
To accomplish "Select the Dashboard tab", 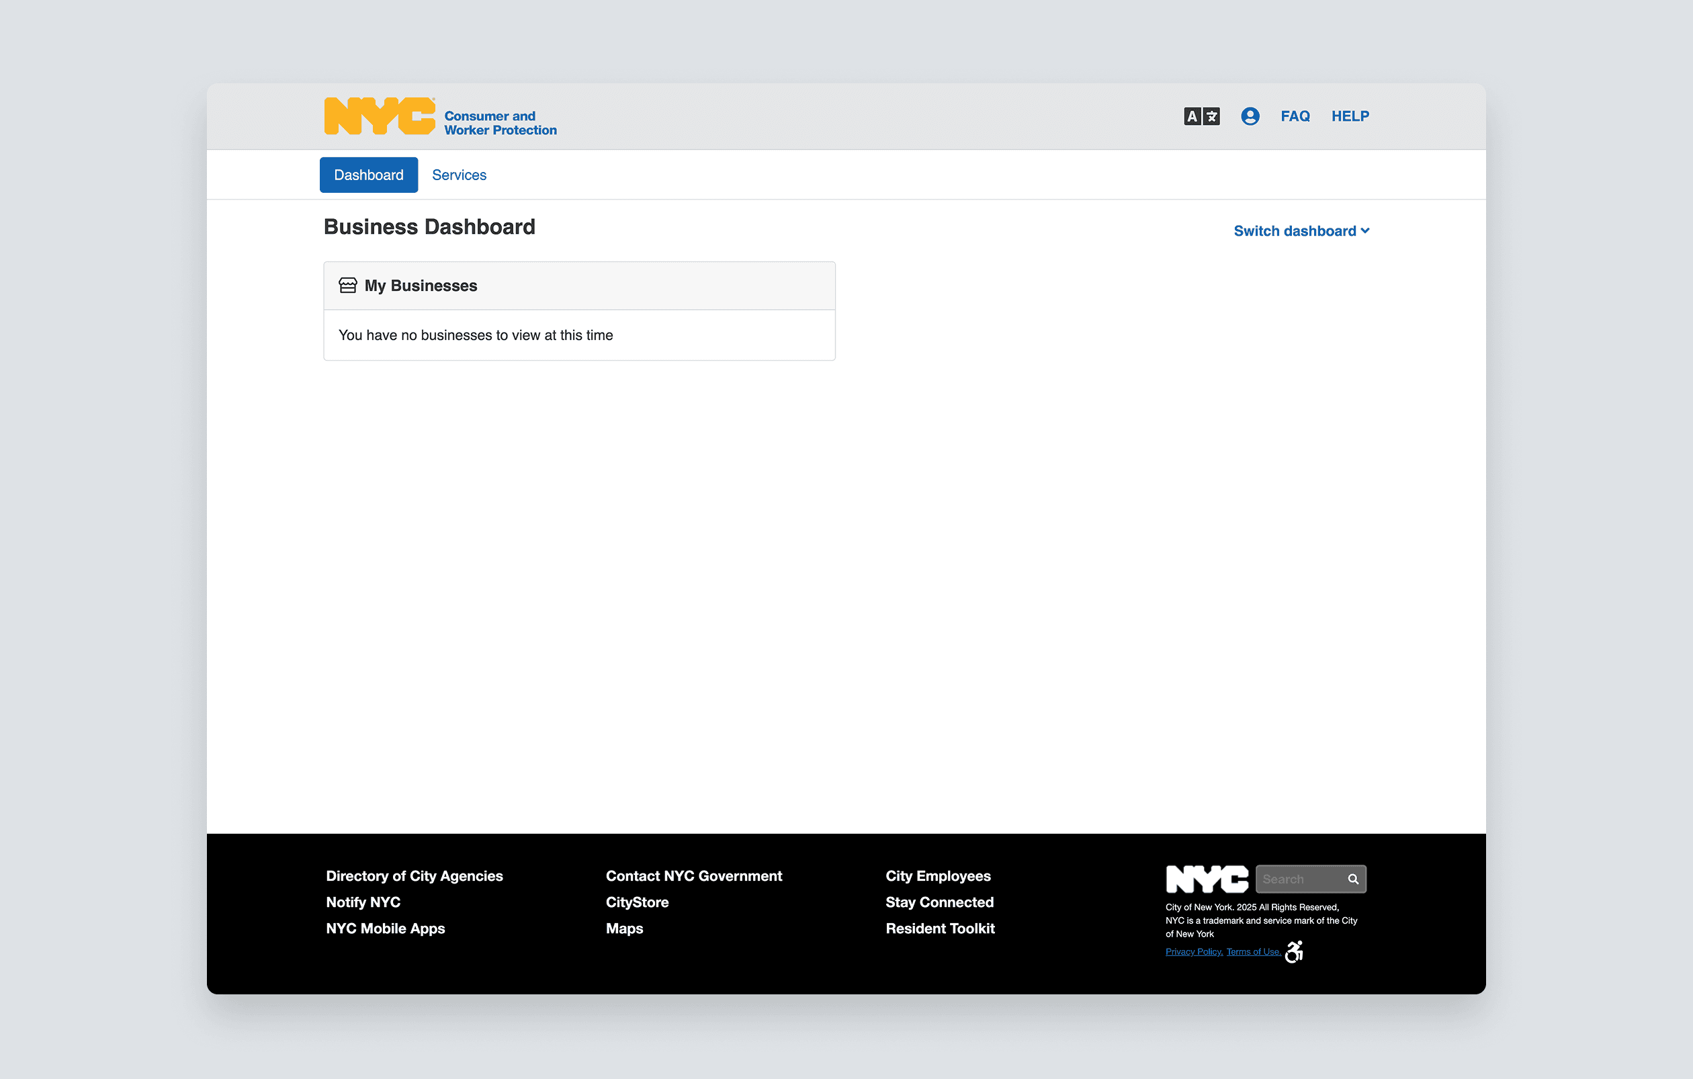I will click(x=368, y=175).
